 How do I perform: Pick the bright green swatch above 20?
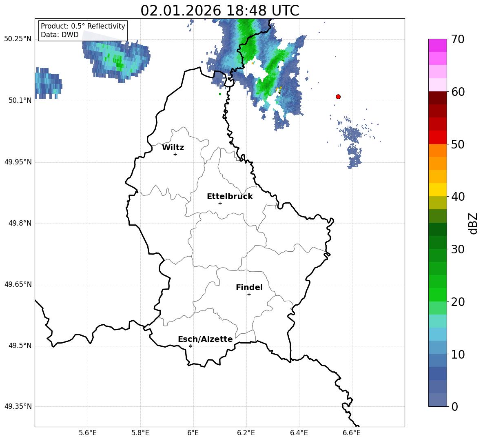pyautogui.click(x=437, y=295)
